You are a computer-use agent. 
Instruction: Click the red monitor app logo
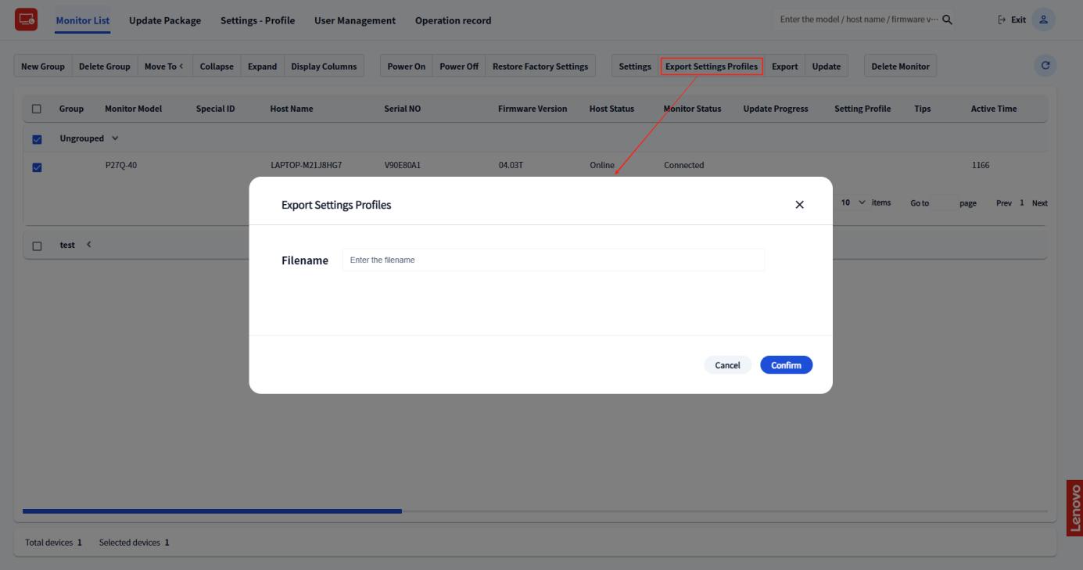(26, 20)
